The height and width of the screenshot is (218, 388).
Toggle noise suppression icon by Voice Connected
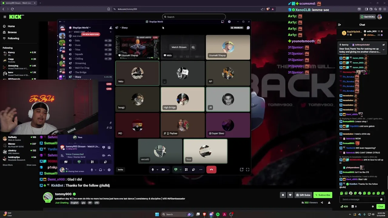click(x=104, y=155)
